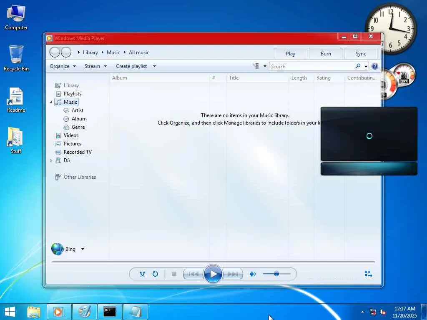
Task: Click the Bing online store button
Action: pyautogui.click(x=63, y=249)
